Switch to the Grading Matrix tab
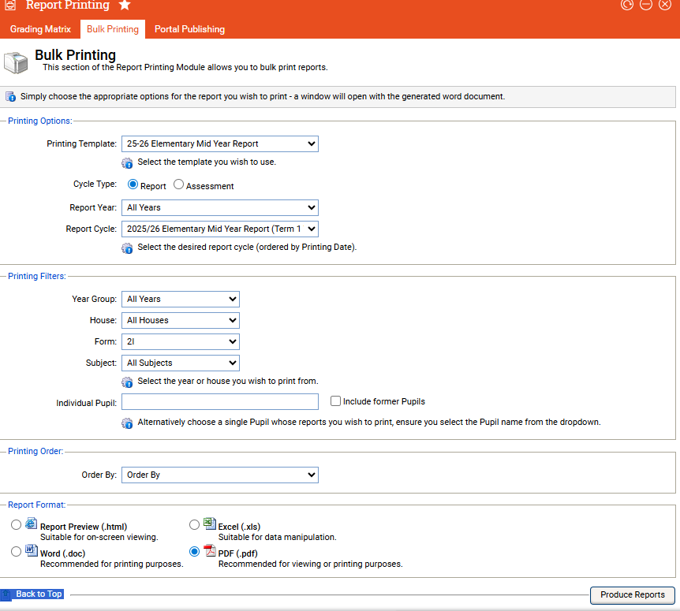This screenshot has height=611, width=680. (41, 29)
